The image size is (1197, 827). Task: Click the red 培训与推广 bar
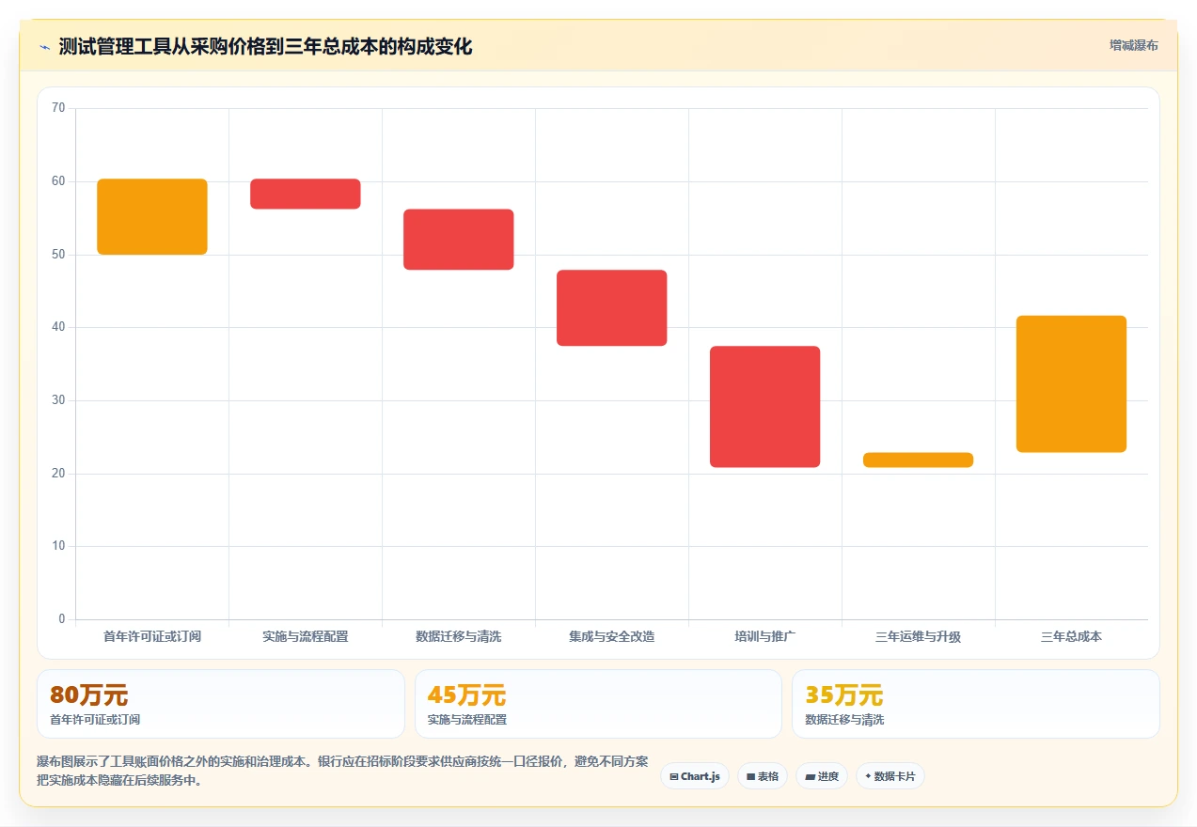(765, 407)
